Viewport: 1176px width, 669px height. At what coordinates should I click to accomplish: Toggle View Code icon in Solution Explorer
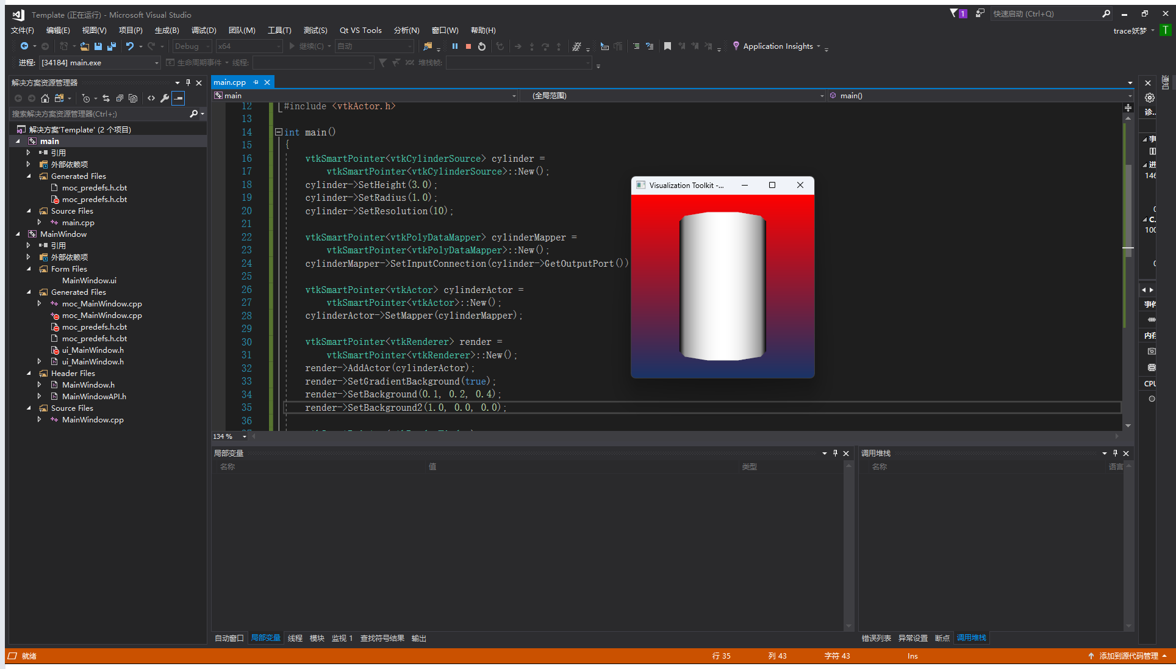pos(151,98)
